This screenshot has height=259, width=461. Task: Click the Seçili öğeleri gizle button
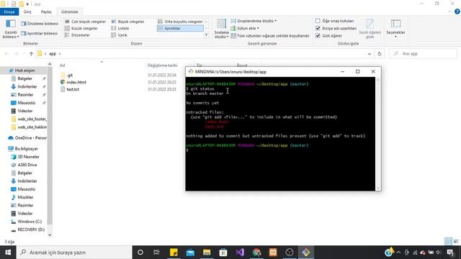point(370,29)
